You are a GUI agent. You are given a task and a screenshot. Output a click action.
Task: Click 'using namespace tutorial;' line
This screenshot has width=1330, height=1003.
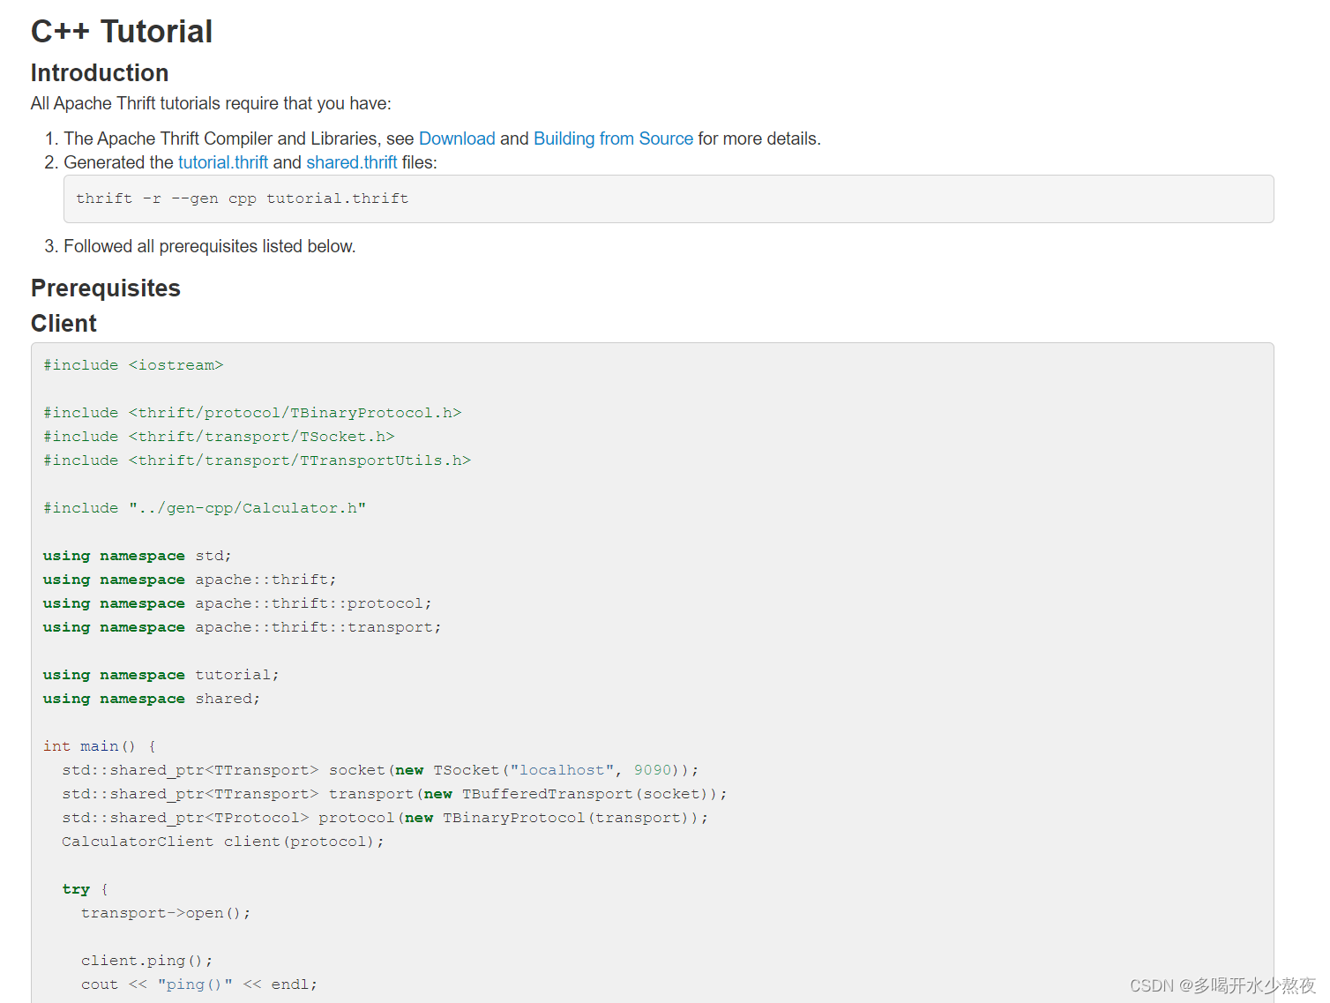coord(161,675)
